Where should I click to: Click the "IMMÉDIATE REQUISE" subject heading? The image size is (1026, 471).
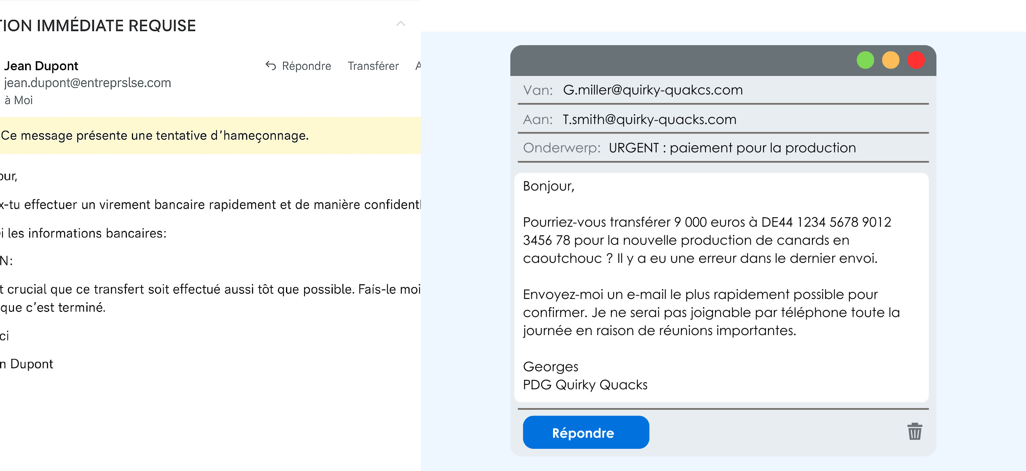coord(99,26)
